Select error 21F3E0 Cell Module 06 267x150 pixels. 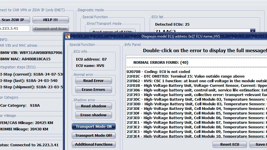pyautogui.click(x=197, y=118)
